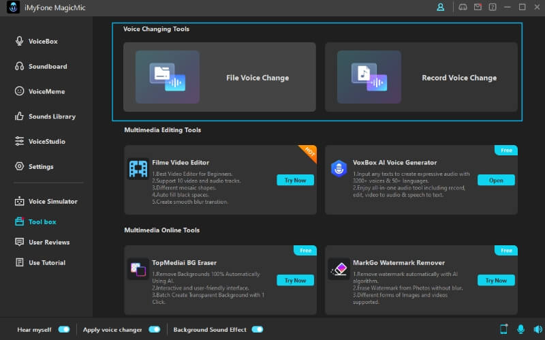This screenshot has width=545, height=340.
Task: Click Try Now for Filme Video Editor
Action: point(296,180)
